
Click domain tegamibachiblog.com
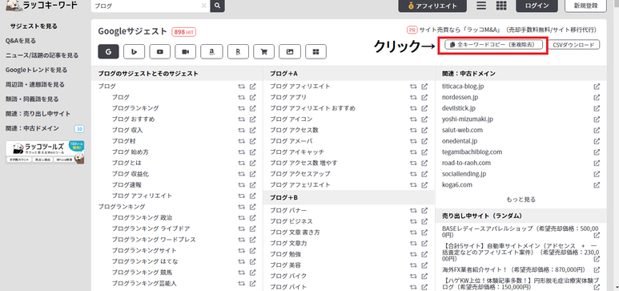[x=472, y=152]
